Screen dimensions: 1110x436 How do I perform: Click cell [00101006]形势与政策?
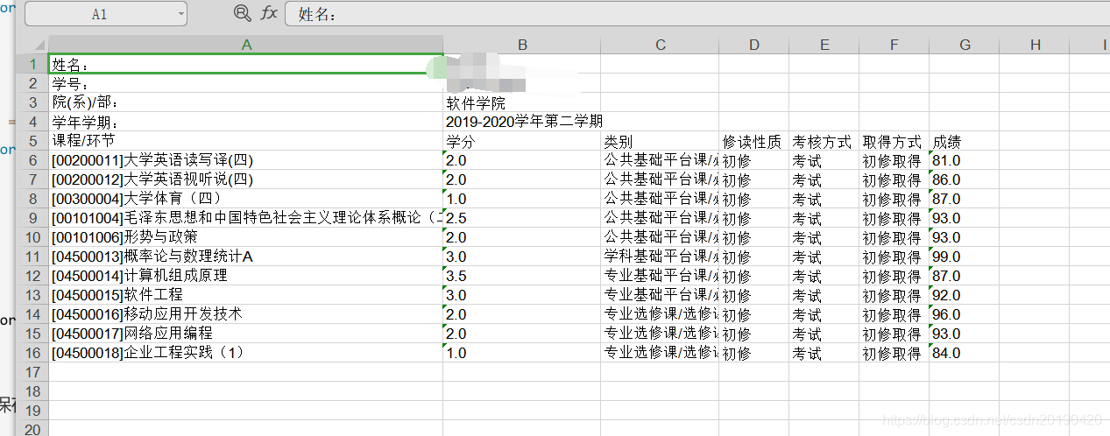point(246,237)
